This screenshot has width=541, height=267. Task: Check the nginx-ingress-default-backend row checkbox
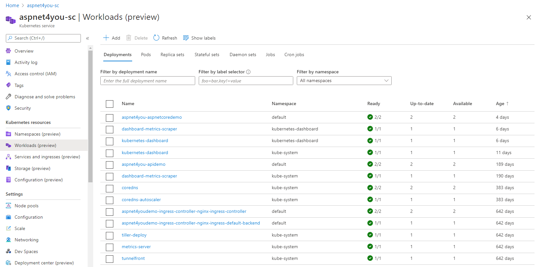pos(110,224)
